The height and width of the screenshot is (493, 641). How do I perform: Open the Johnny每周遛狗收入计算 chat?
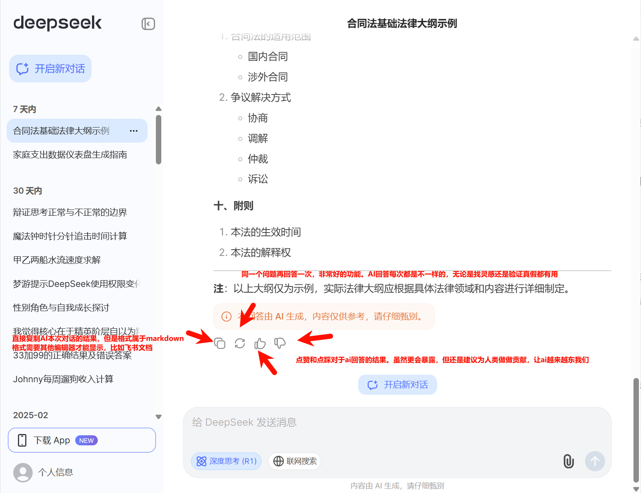tap(64, 379)
